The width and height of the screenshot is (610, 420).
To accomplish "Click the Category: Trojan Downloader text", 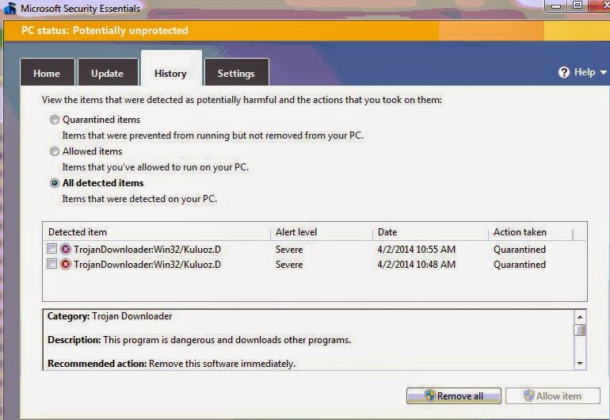I will click(x=109, y=316).
